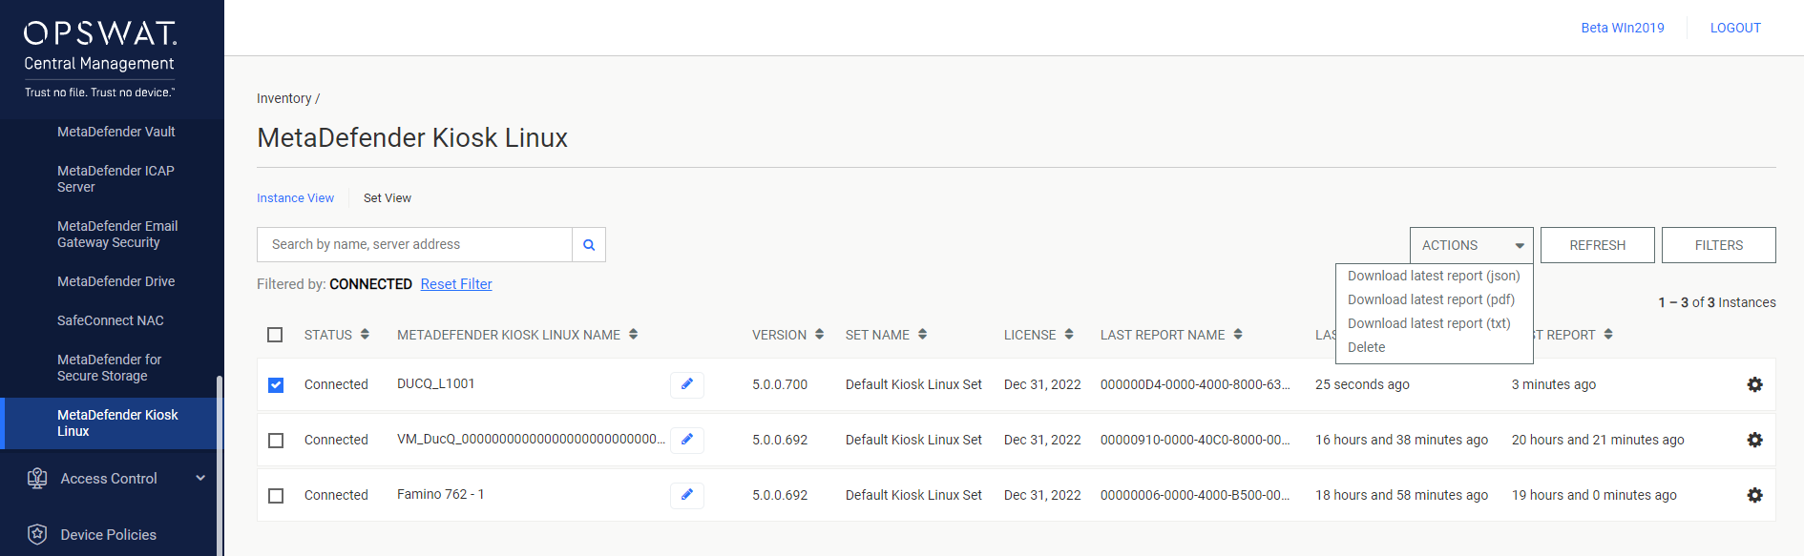Sort by MetaDefender Kiosk Linux Name arrows
The width and height of the screenshot is (1804, 556).
[x=634, y=335]
